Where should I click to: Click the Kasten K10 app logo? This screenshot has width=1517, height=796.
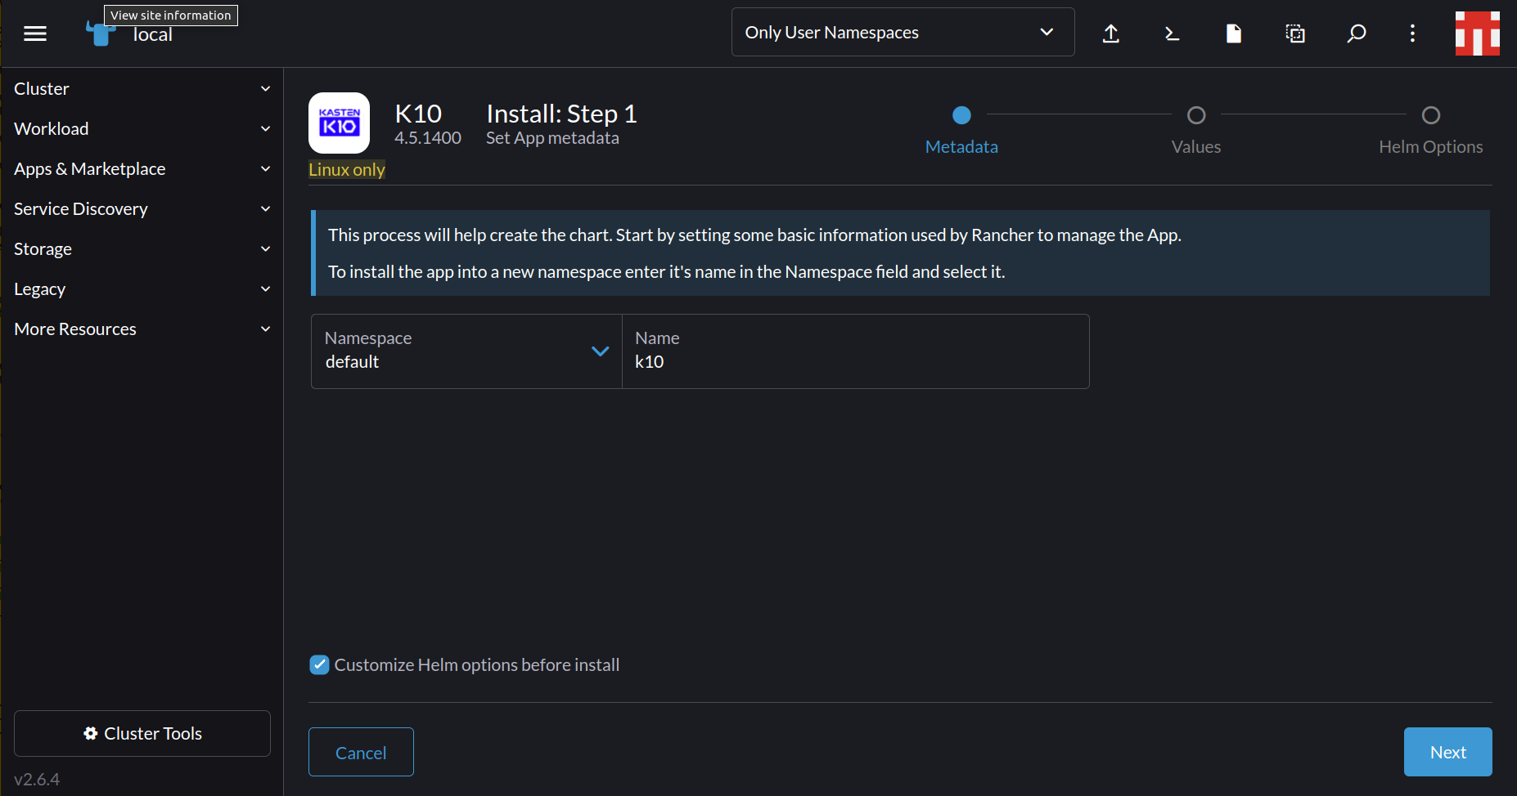339,123
